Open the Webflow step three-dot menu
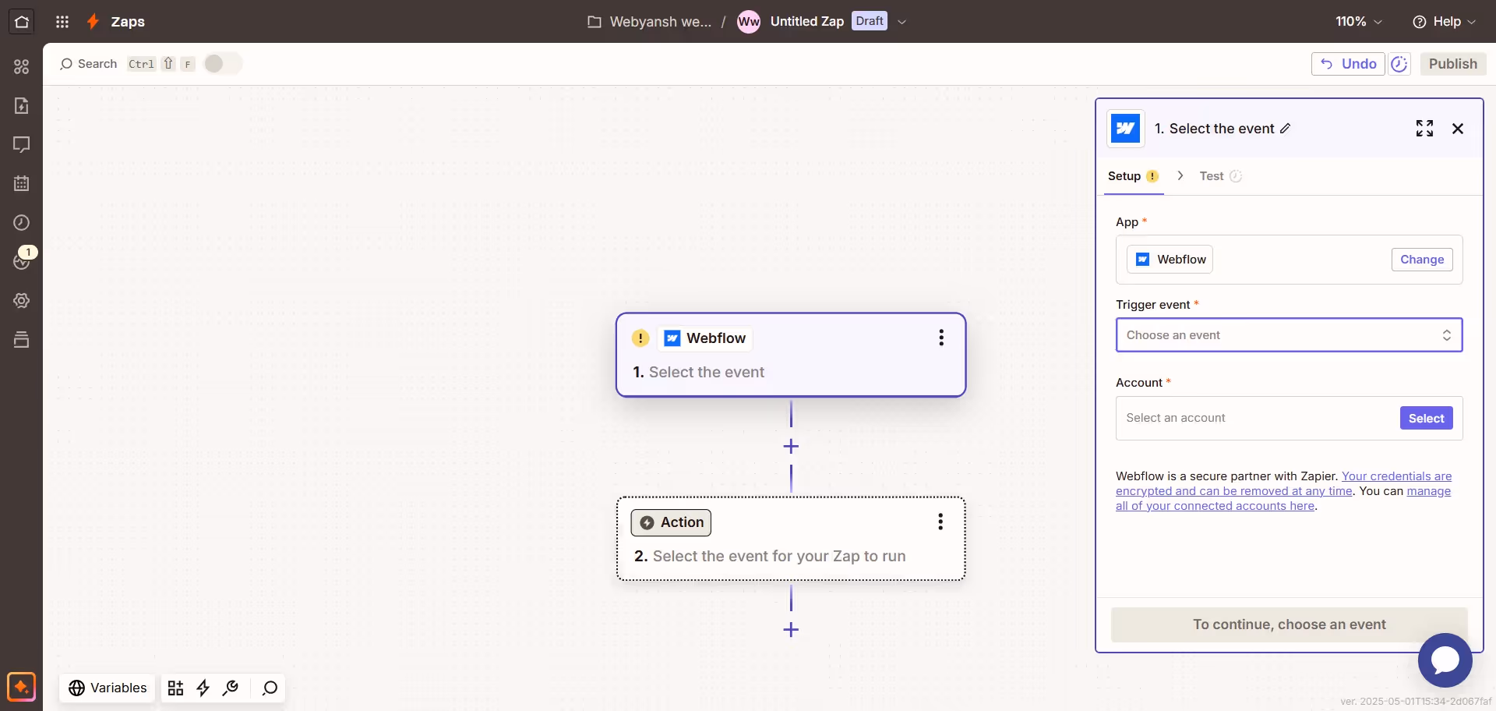This screenshot has width=1496, height=711. coord(941,338)
